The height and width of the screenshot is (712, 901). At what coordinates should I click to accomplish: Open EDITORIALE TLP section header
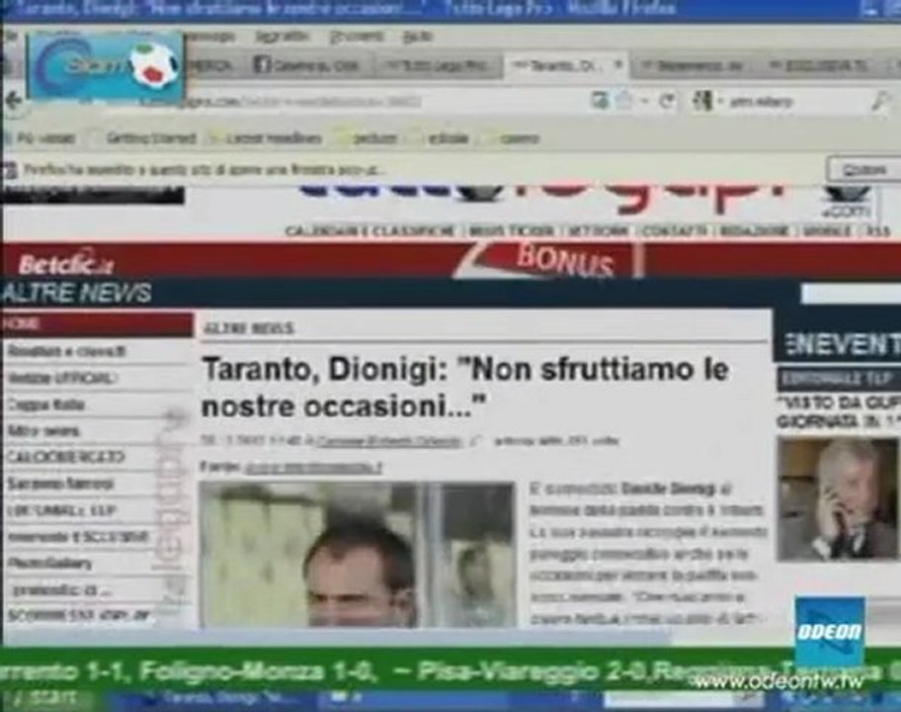[839, 379]
